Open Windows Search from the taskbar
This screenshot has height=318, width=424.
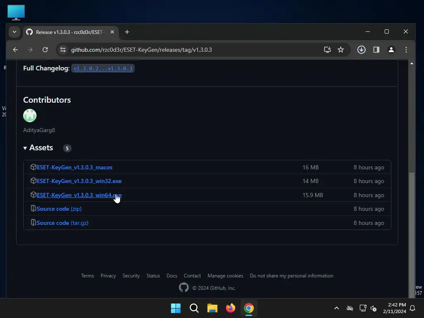(x=194, y=308)
